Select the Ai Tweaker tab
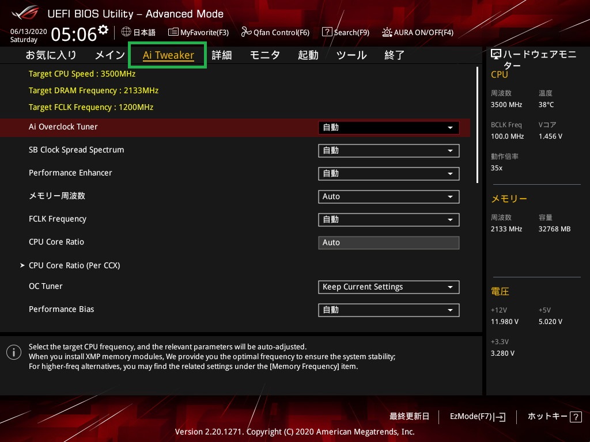Screen dimensions: 590x442 point(168,55)
